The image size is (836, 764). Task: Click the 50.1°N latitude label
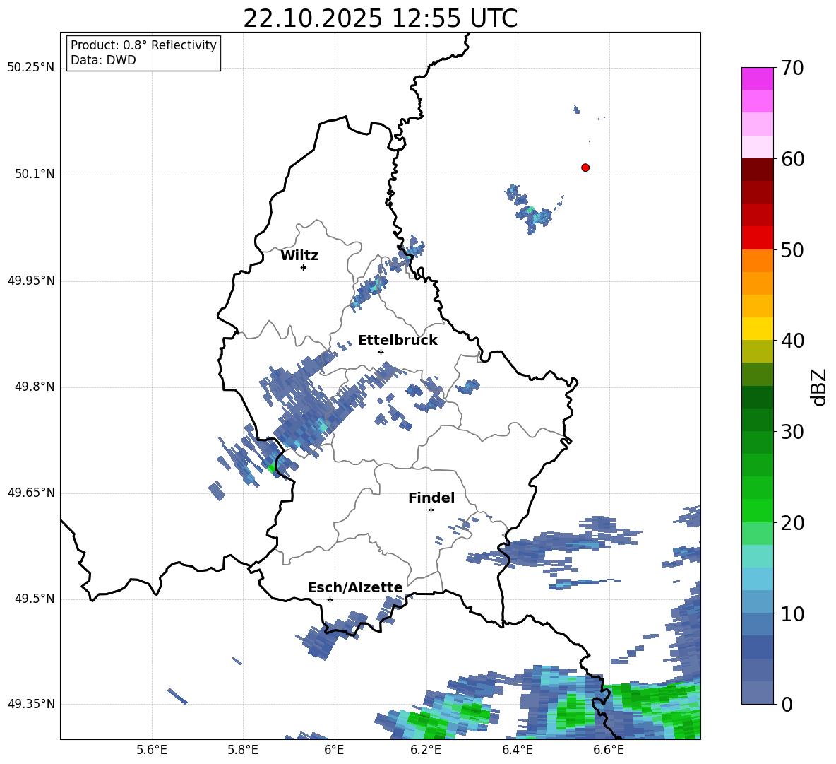[x=34, y=175]
